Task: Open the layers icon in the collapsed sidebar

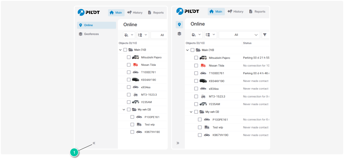Action: (179, 34)
